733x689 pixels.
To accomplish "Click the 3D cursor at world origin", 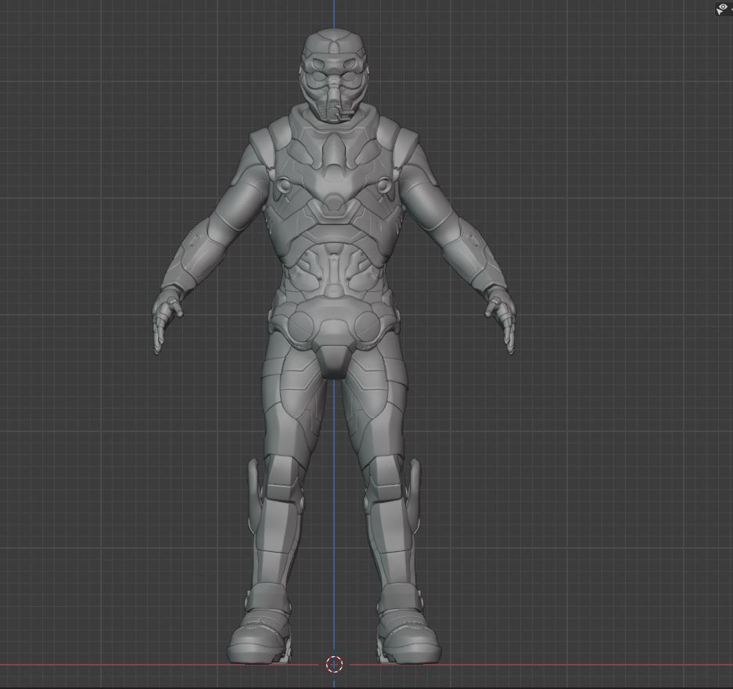I will [x=334, y=664].
